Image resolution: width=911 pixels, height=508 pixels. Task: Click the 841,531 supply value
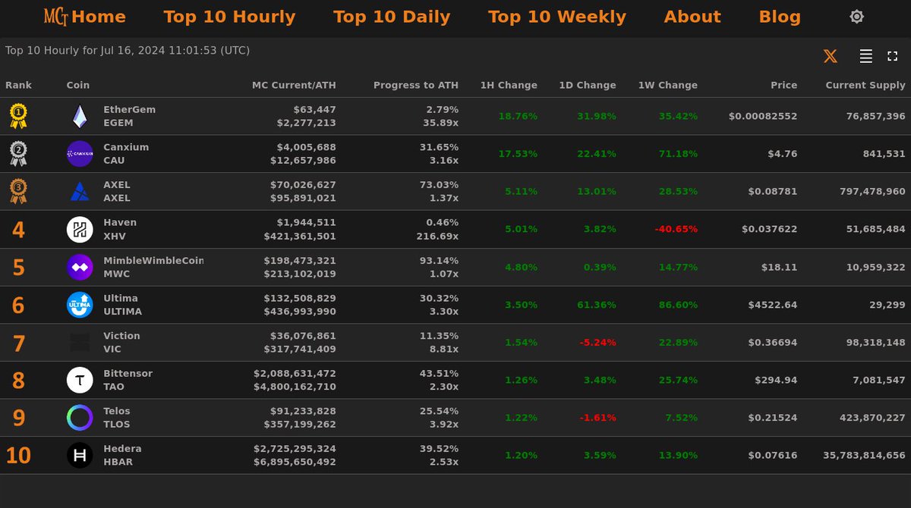pyautogui.click(x=884, y=154)
